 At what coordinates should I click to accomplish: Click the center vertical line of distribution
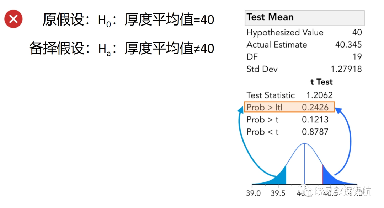click(304, 164)
